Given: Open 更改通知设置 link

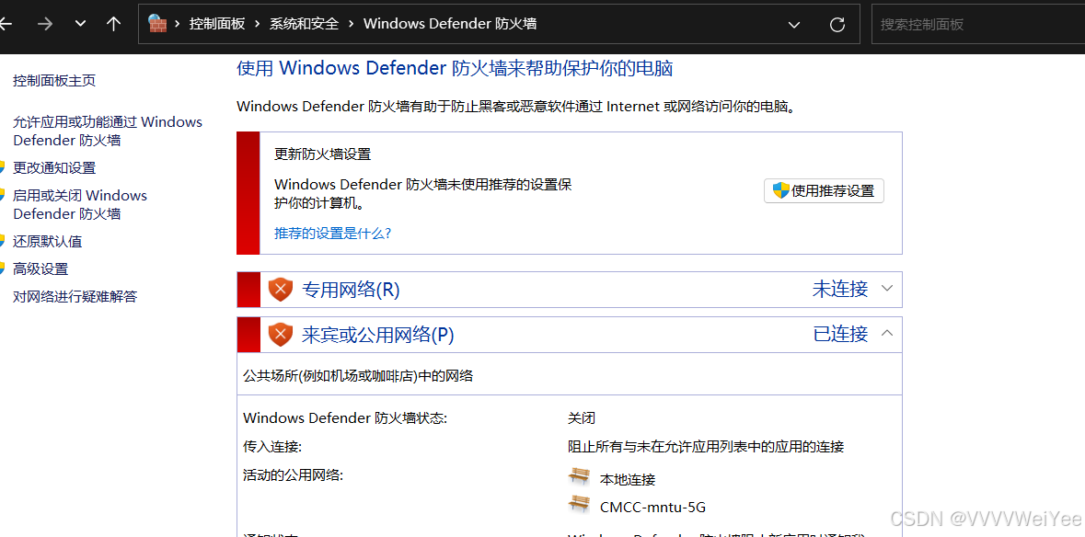Looking at the screenshot, I should pyautogui.click(x=54, y=168).
